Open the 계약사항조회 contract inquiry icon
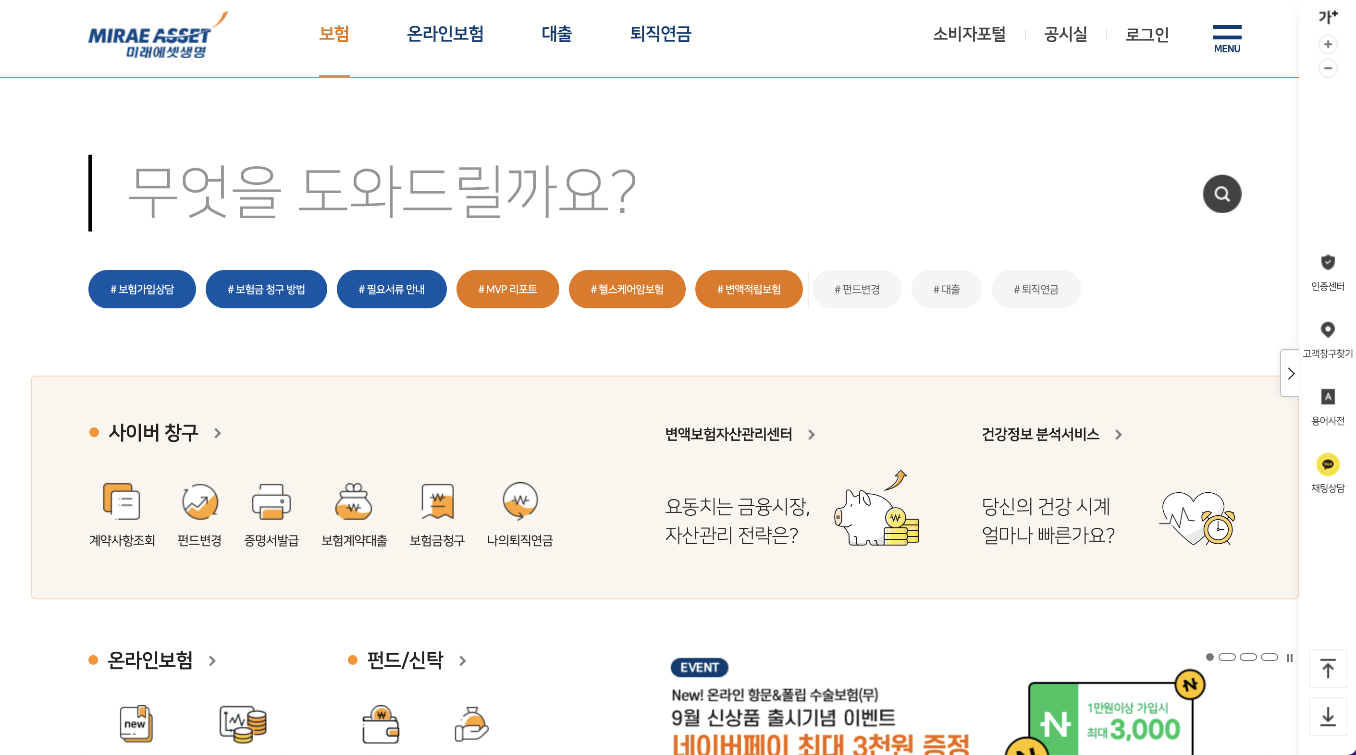Viewport: 1356px width, 755px height. click(122, 501)
